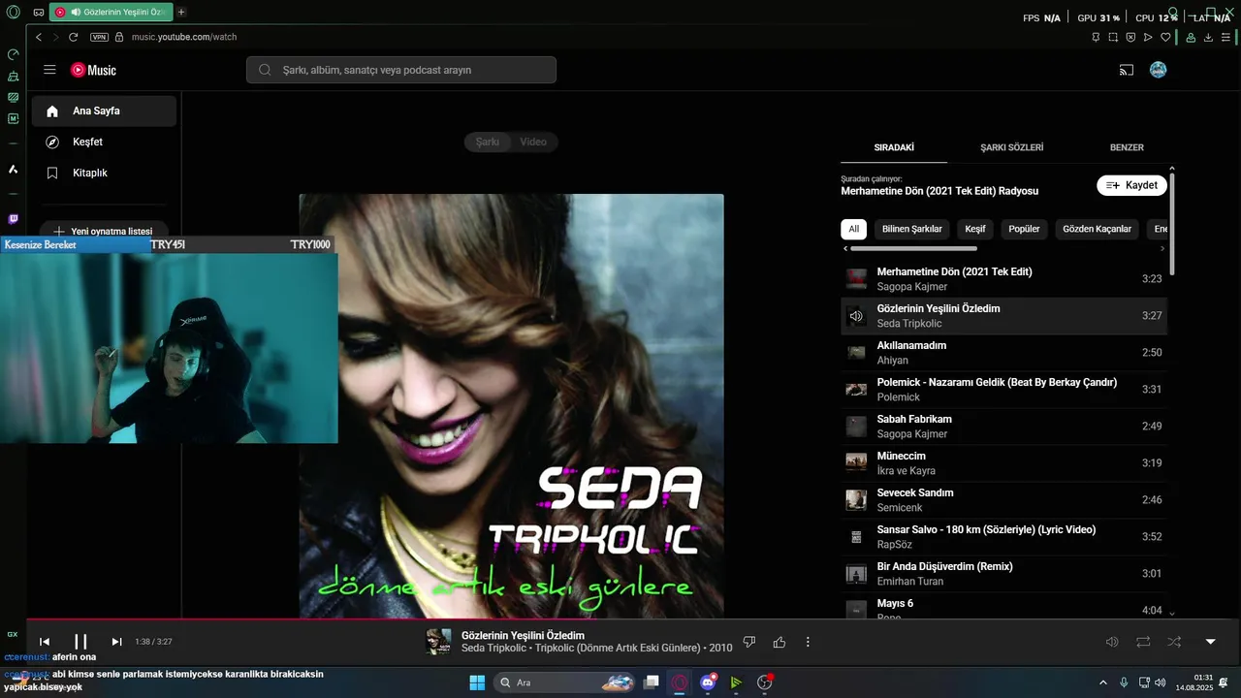Open the account profile avatar menu
This screenshot has width=1241, height=698.
(x=1158, y=70)
